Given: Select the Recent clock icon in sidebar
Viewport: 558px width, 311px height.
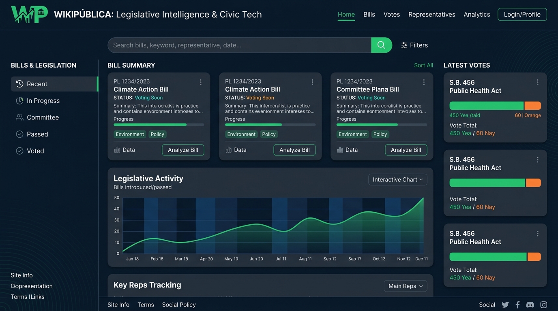Looking at the screenshot, I should [x=19, y=84].
